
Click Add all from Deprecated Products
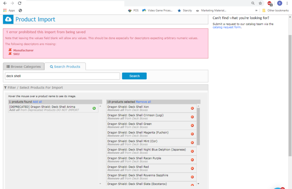click(14, 110)
